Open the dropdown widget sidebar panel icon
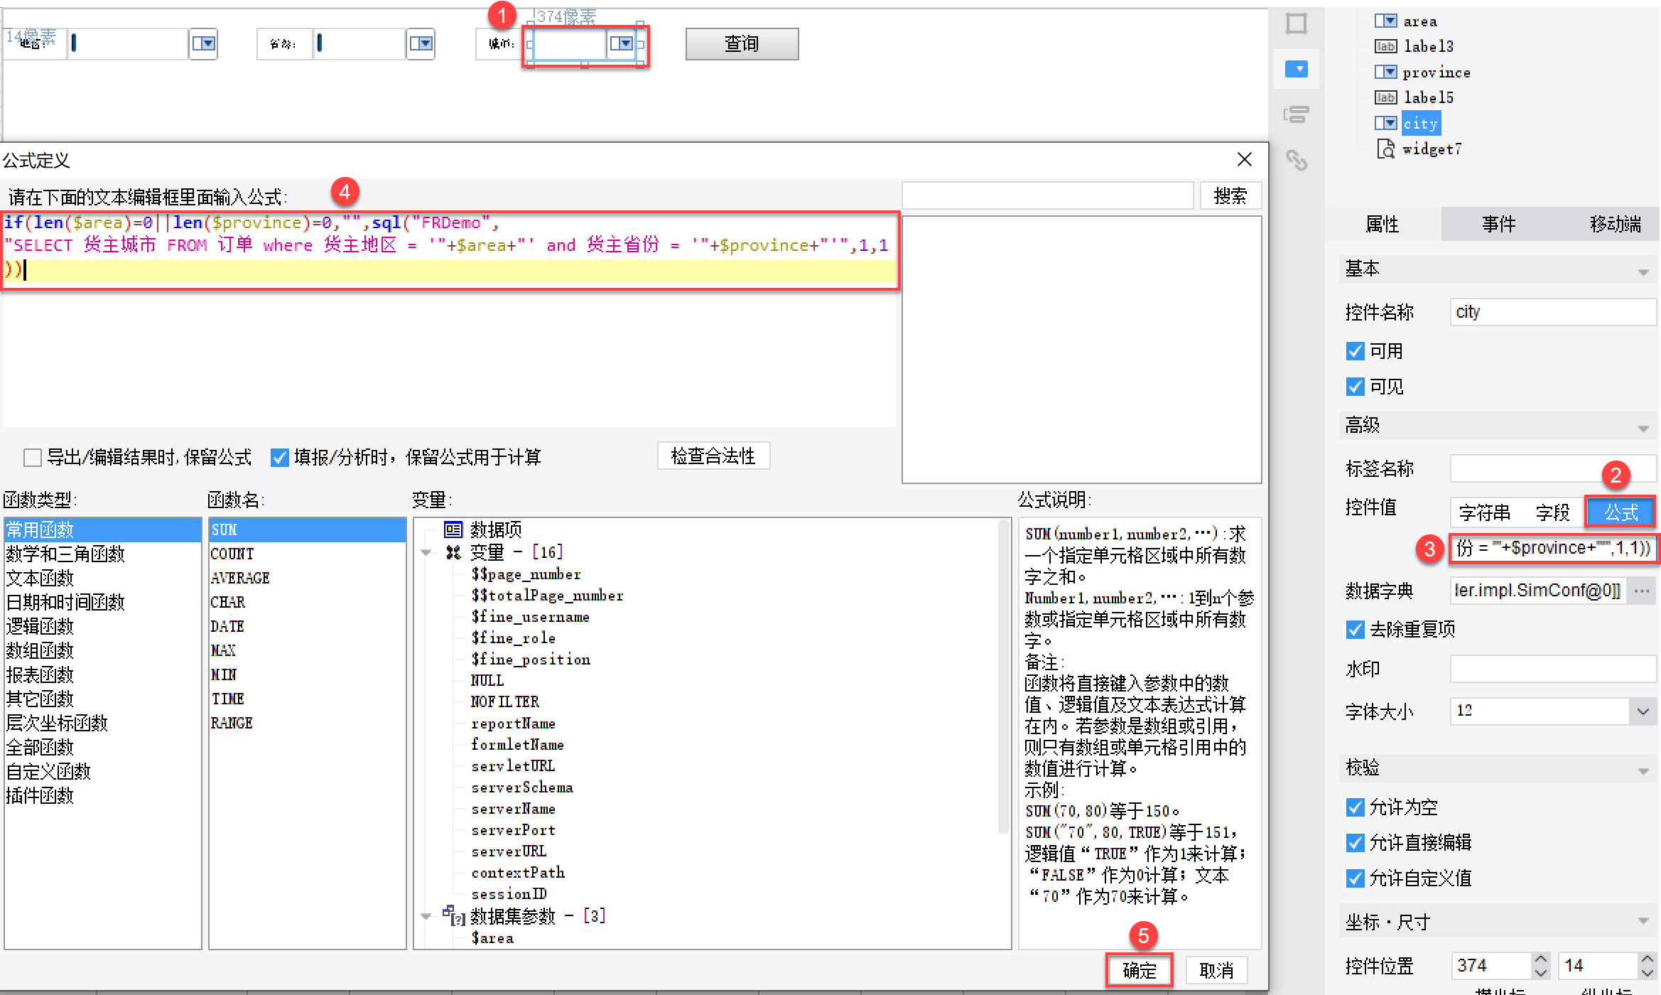Screen dimensions: 1661x995 (x=1297, y=69)
